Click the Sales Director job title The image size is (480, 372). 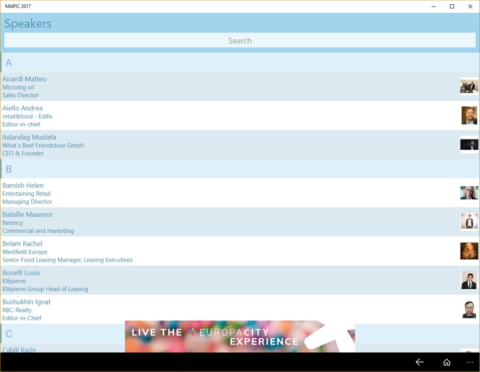[20, 95]
